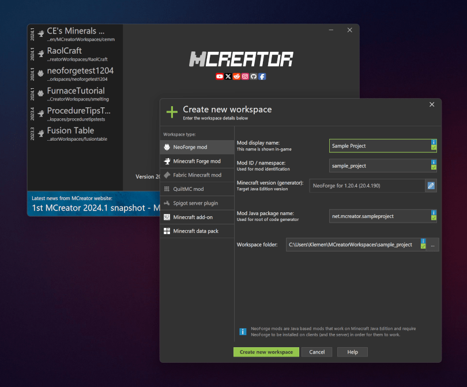Viewport: 467px width, 387px height.
Task: Click Create new workspace button
Action: pyautogui.click(x=266, y=352)
